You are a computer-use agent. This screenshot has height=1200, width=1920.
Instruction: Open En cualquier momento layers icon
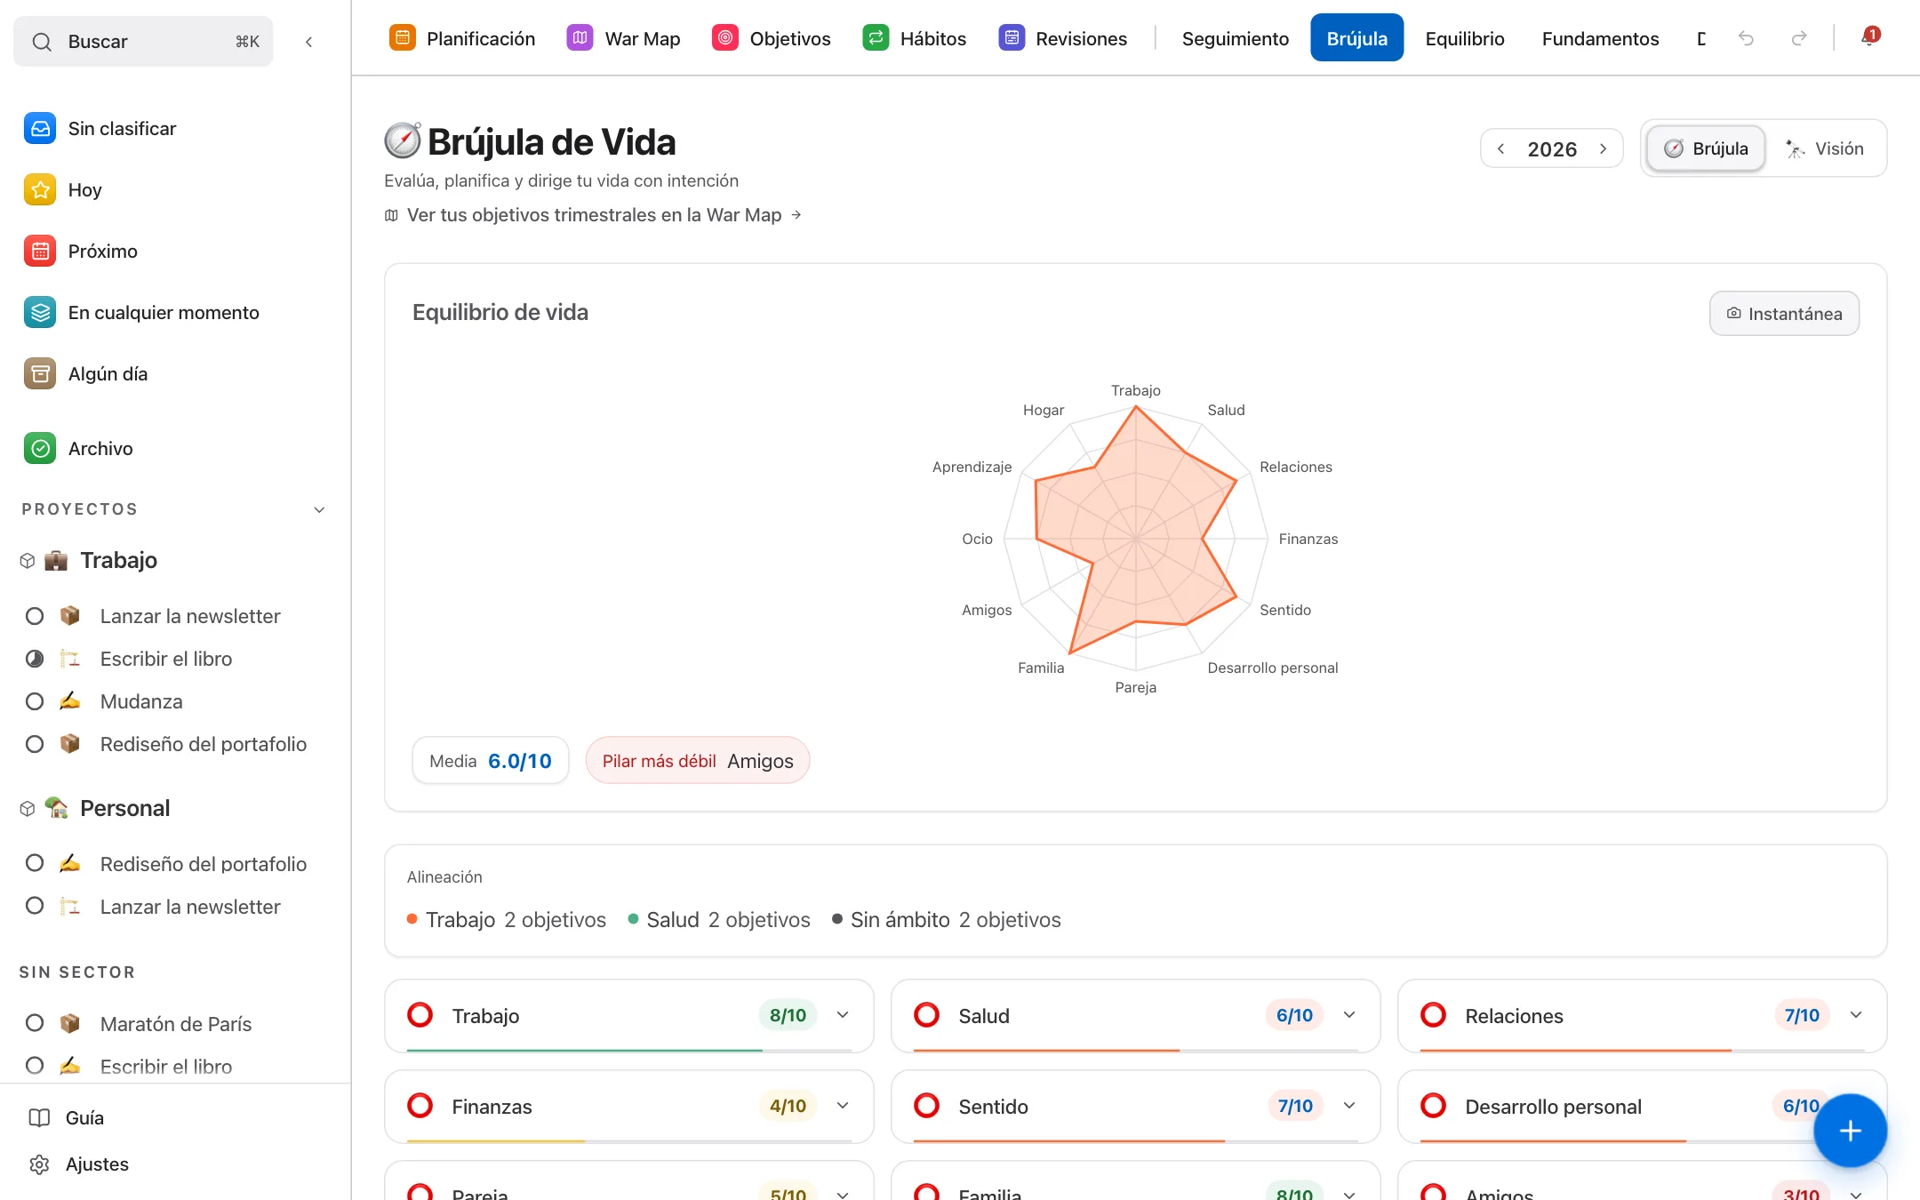coord(40,313)
